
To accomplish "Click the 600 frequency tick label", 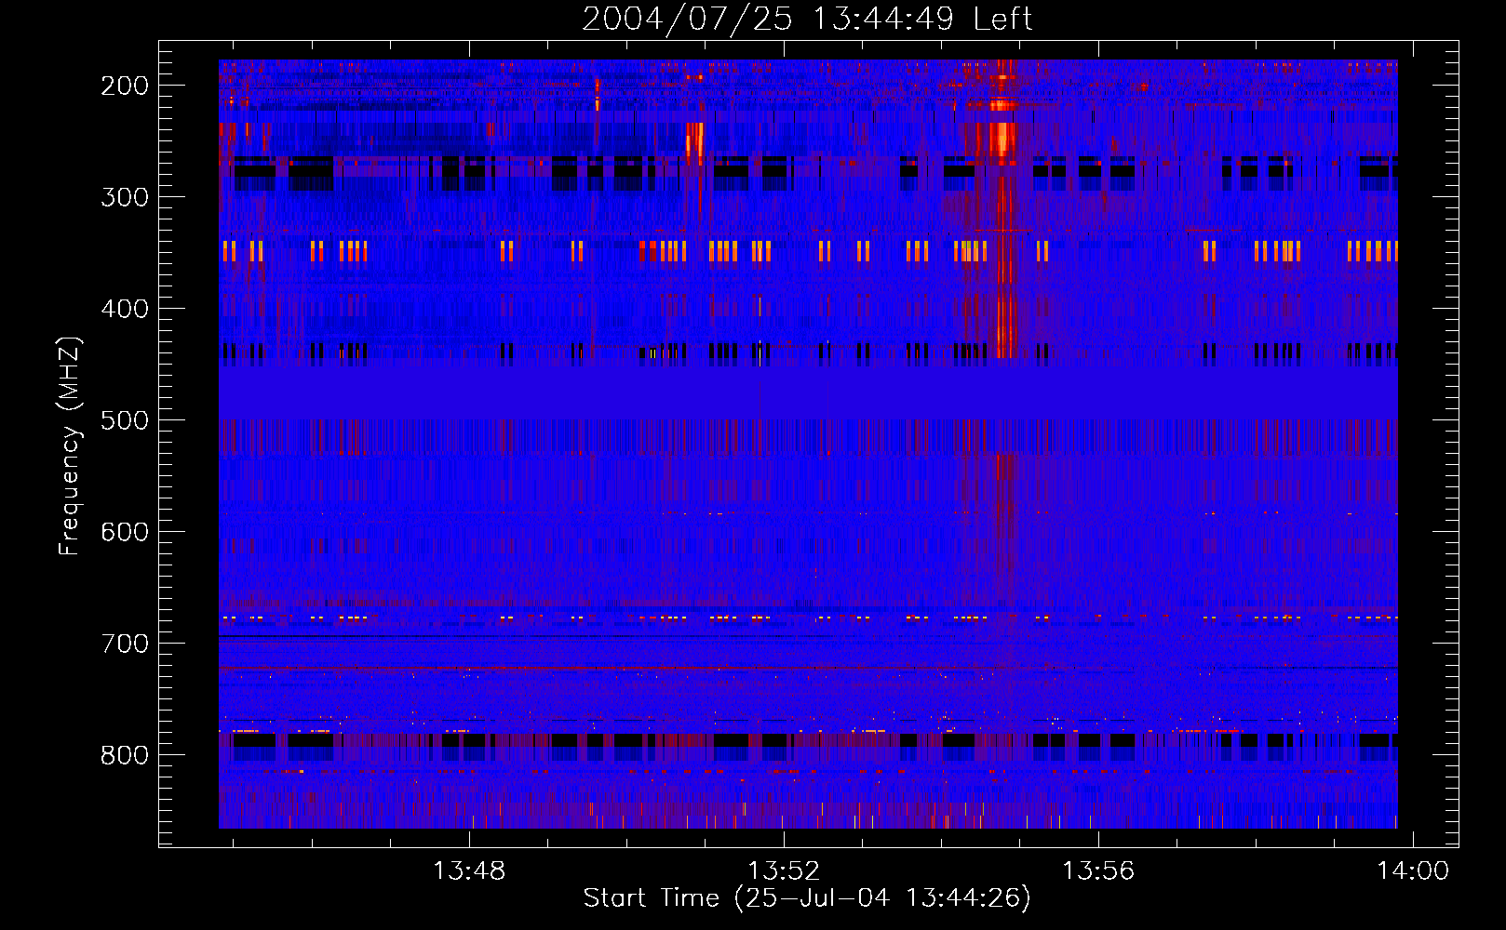I will [125, 532].
